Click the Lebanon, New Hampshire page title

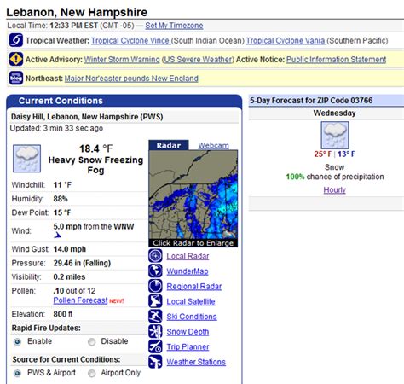click(x=77, y=12)
